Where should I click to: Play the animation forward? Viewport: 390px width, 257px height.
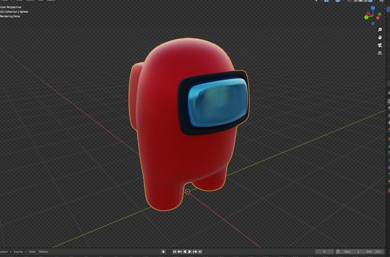click(190, 252)
